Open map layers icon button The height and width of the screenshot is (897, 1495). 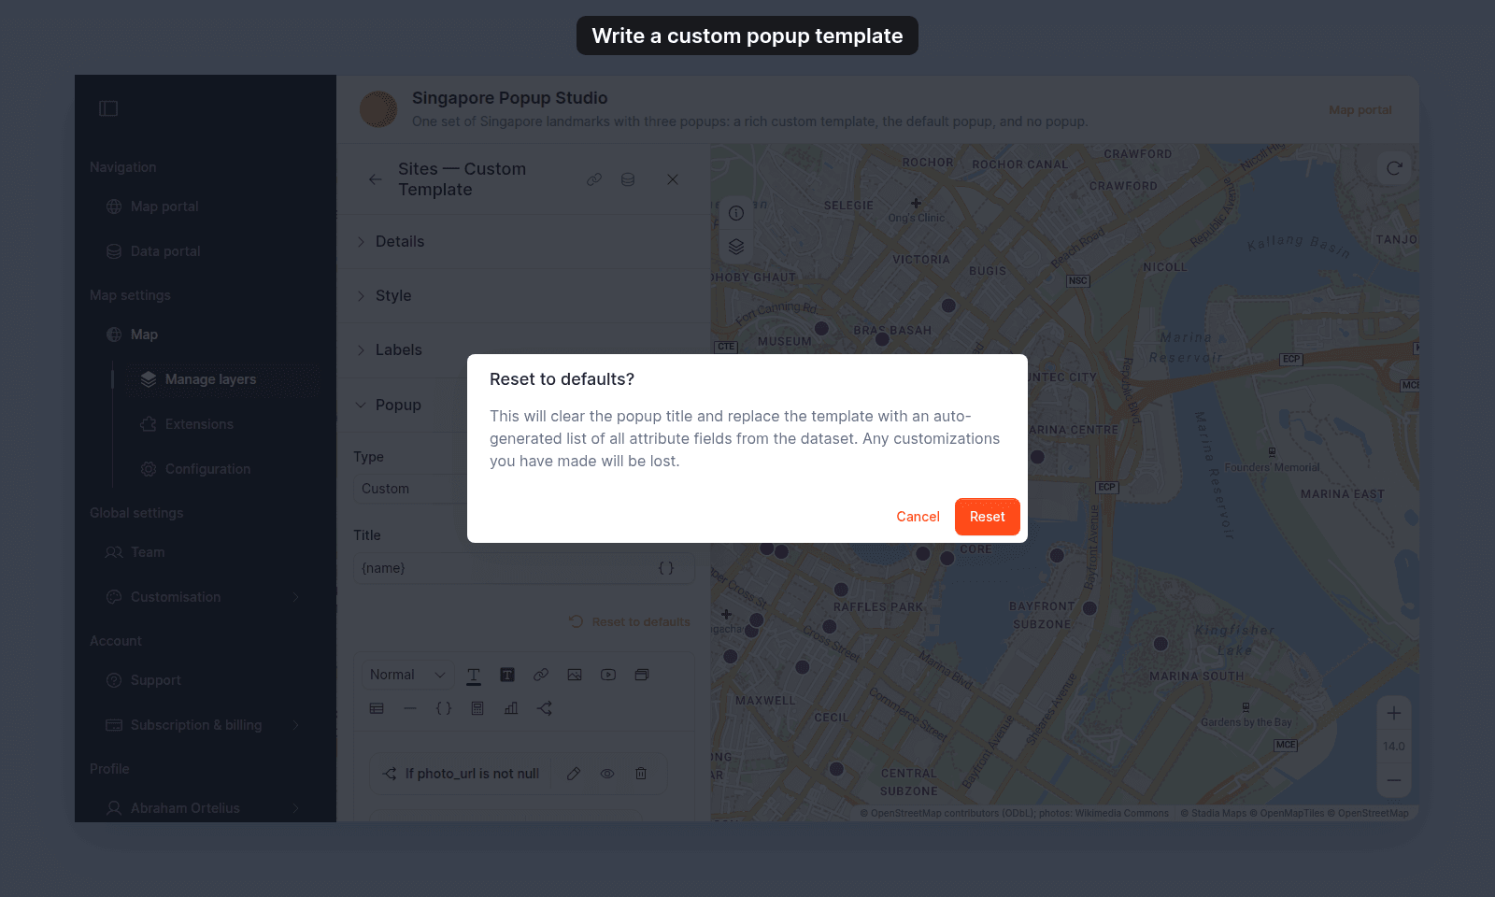[736, 247]
